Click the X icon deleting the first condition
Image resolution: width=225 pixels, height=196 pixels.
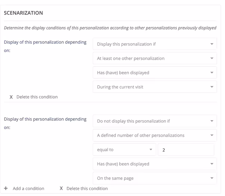click(x=11, y=97)
